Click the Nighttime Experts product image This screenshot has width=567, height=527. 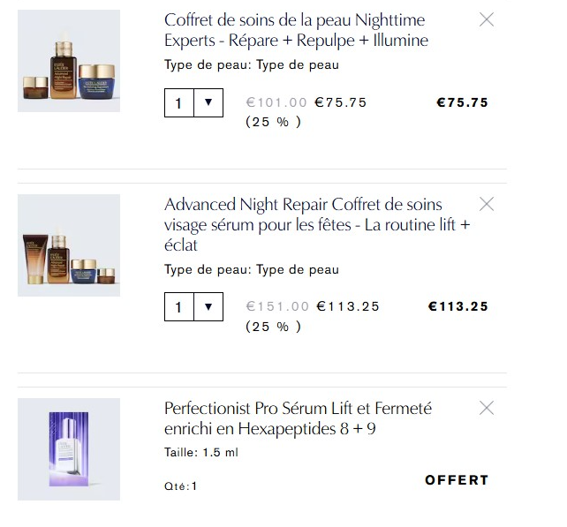point(69,61)
